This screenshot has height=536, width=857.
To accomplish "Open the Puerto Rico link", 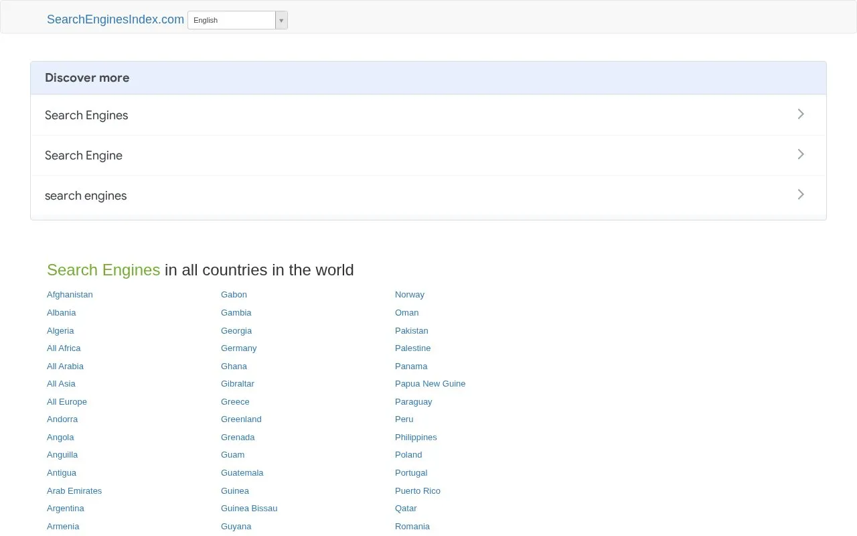I will click(x=418, y=491).
